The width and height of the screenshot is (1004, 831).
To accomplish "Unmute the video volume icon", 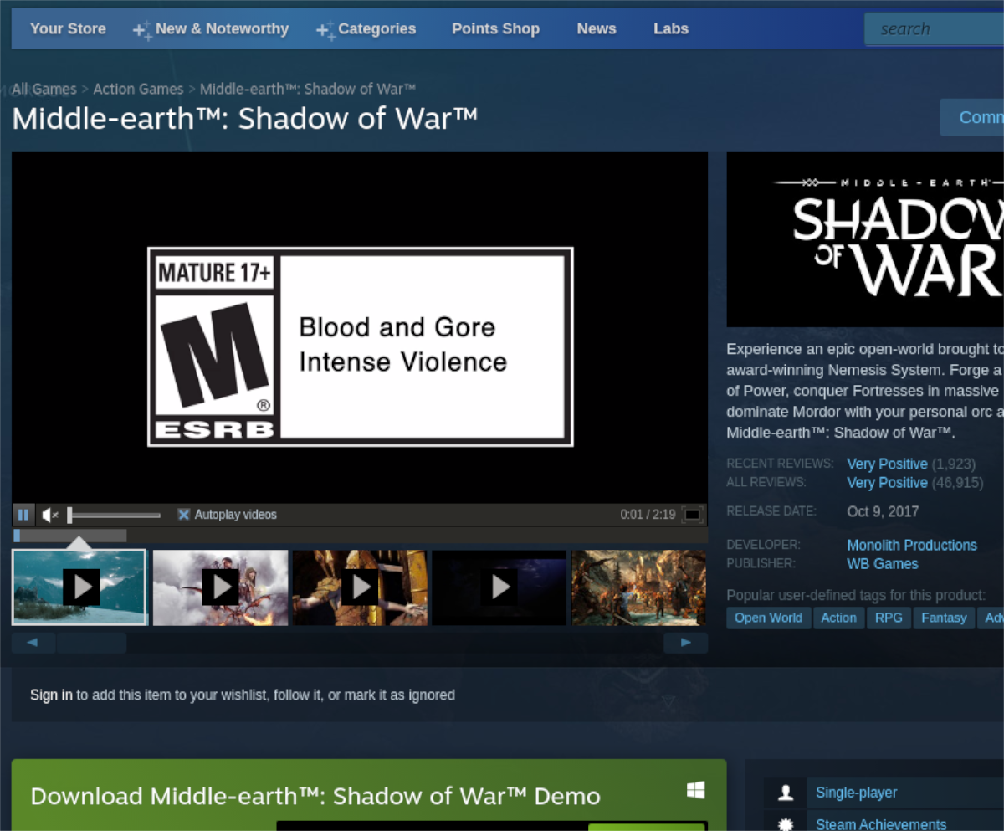I will pos(49,515).
